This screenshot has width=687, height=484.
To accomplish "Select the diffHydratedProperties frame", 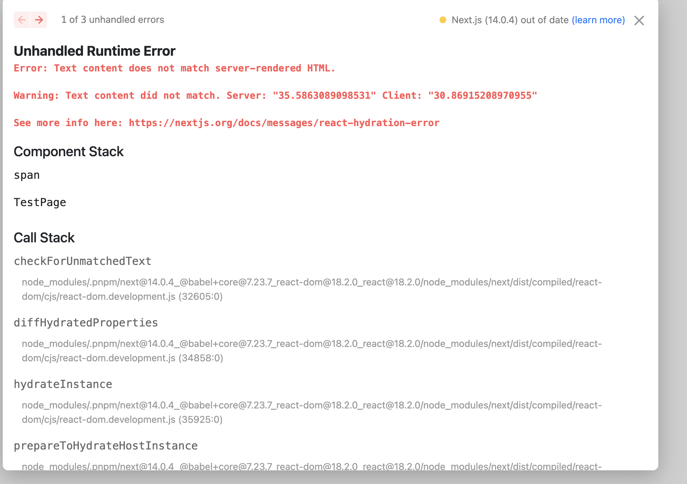I will [86, 323].
